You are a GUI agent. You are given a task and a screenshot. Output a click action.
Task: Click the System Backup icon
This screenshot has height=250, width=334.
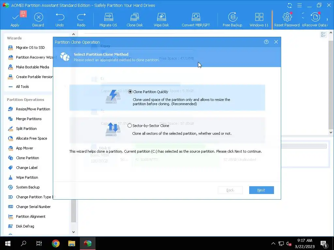coord(10,187)
